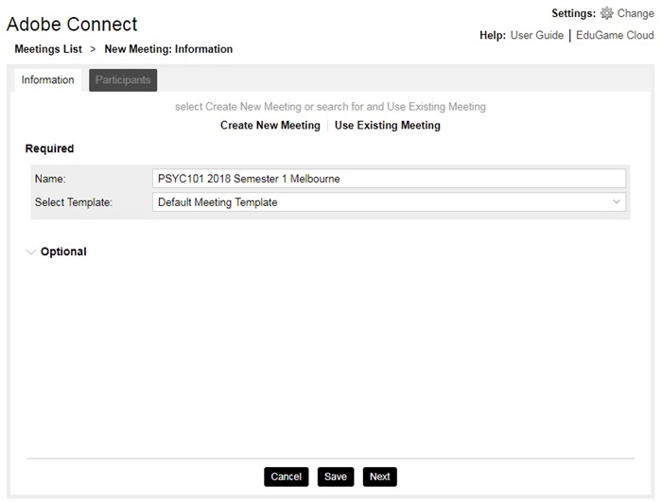Click the Adobe Connect title

[72, 24]
